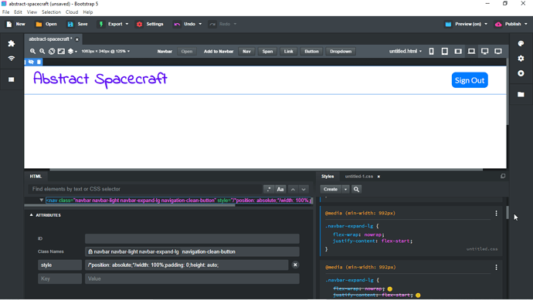Reset zoom with the circular slash icon
Viewport: 533px width, 300px height.
pyautogui.click(x=52, y=51)
